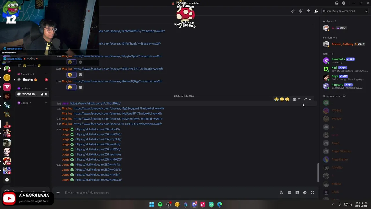Open KenaBot 2 member profile
371x209 pixels.
345,60
